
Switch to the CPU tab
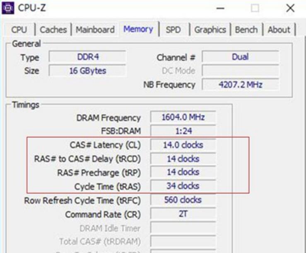(19, 30)
